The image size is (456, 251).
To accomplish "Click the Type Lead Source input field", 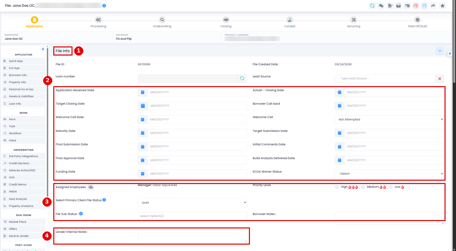I will pos(385,78).
